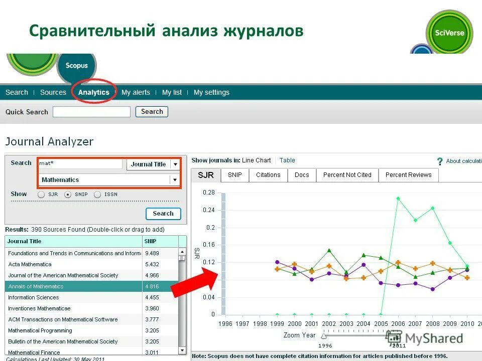Image resolution: width=482 pixels, height=361 pixels.
Task: Click the dark green triangle point at 2002
Action: 329,251
